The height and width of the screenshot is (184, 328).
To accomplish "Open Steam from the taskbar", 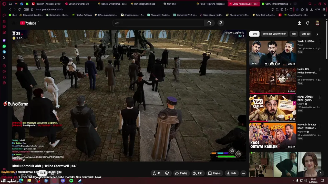I will [x=79, y=181].
